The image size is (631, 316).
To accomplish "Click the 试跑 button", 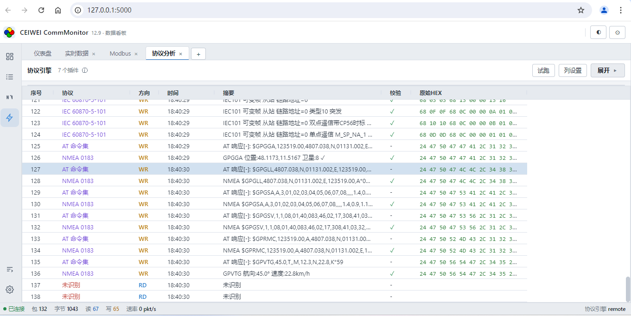I will (x=543, y=70).
